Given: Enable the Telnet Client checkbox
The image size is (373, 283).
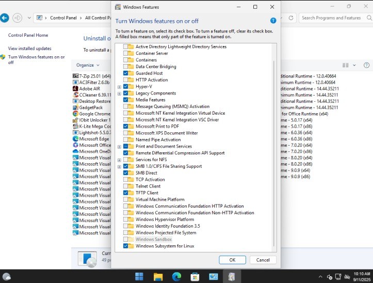Looking at the screenshot, I should point(125,186).
